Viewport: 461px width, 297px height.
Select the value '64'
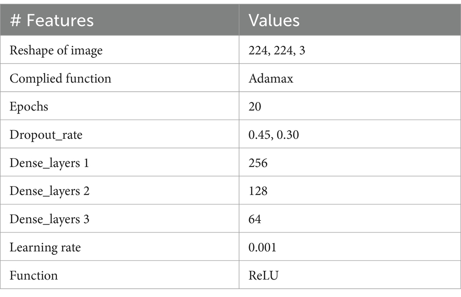[255, 220]
